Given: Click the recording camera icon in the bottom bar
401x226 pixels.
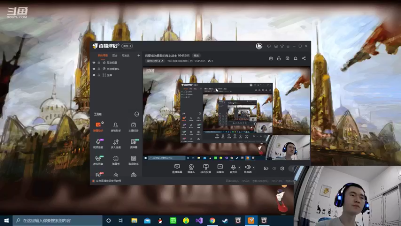Looking at the screenshot, I should (x=266, y=168).
